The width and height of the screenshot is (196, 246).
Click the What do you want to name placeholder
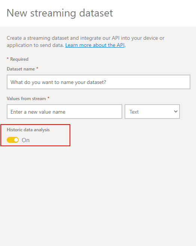coord(58,82)
